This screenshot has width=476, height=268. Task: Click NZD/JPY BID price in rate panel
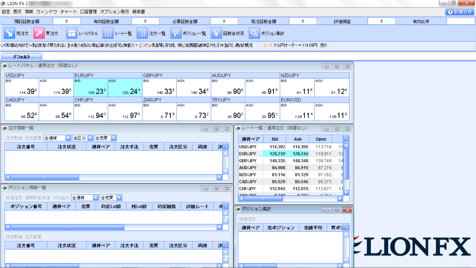coord(297,87)
